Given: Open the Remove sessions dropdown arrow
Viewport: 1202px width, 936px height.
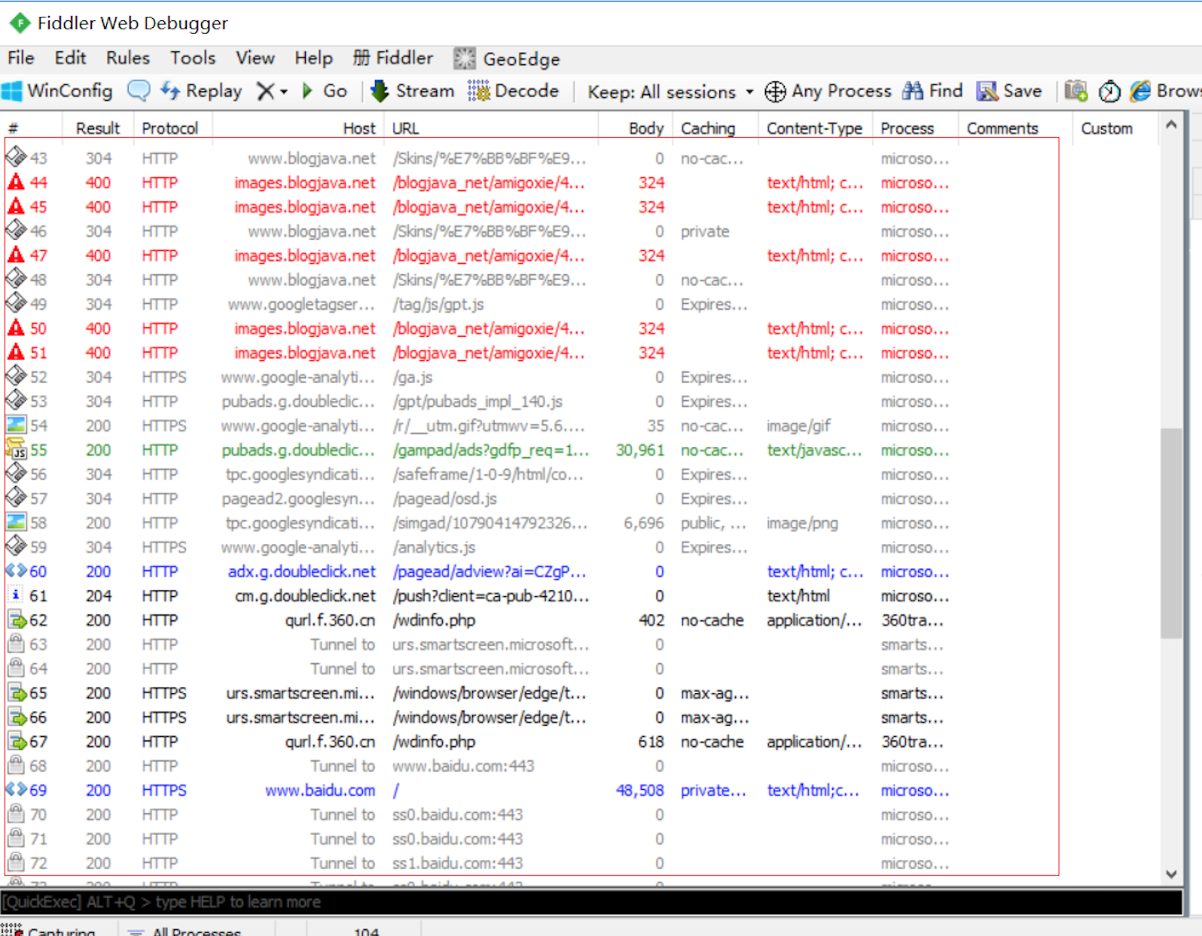Looking at the screenshot, I should tap(284, 92).
